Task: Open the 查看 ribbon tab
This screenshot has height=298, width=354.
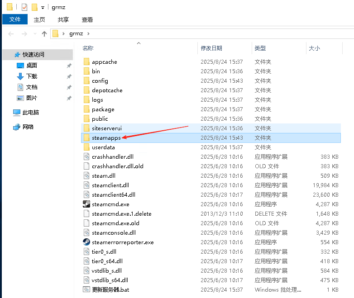Action: tap(87, 19)
